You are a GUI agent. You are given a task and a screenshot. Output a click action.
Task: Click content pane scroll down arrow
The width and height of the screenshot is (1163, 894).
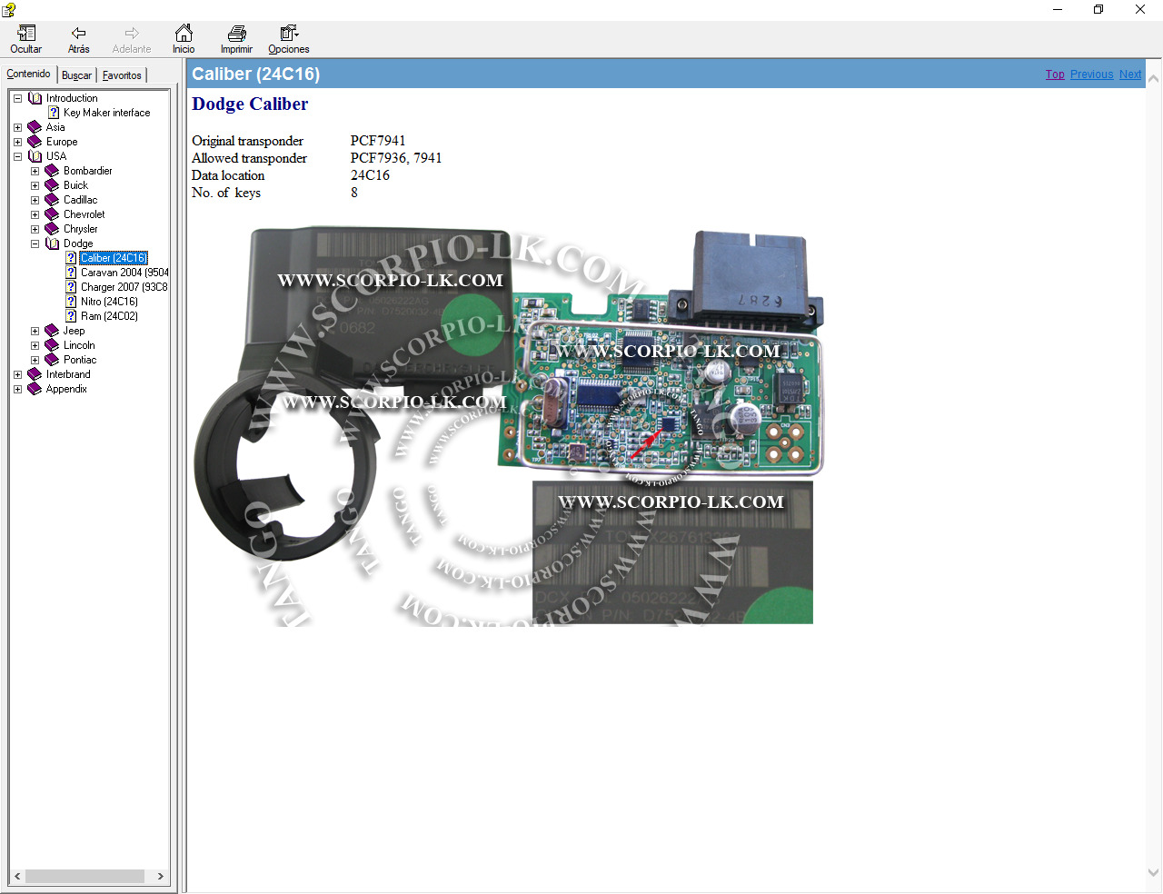point(1153,872)
